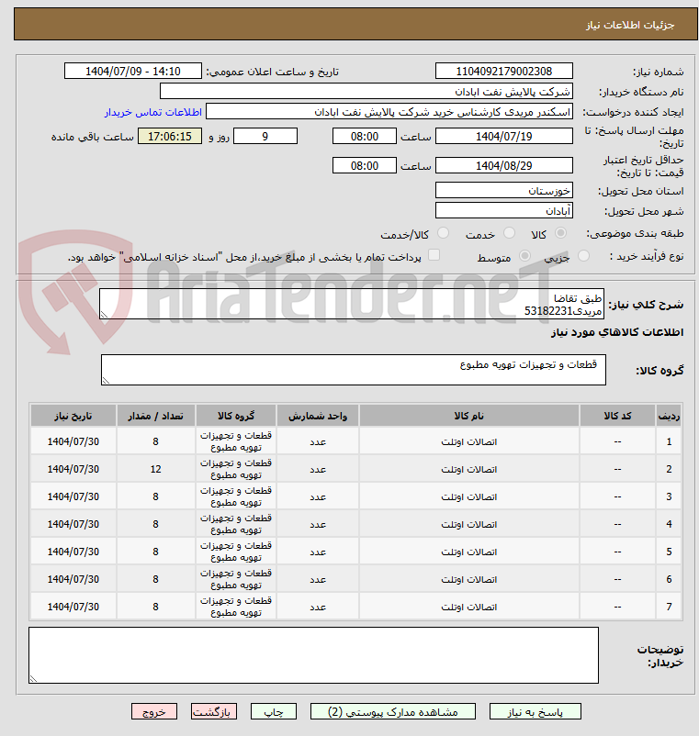Click اتصالات اوتلت in row 1
This screenshot has width=699, height=736.
[x=468, y=441]
